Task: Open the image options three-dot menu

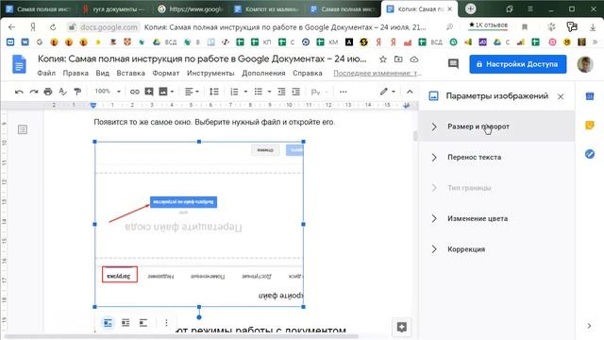Action: [166, 323]
